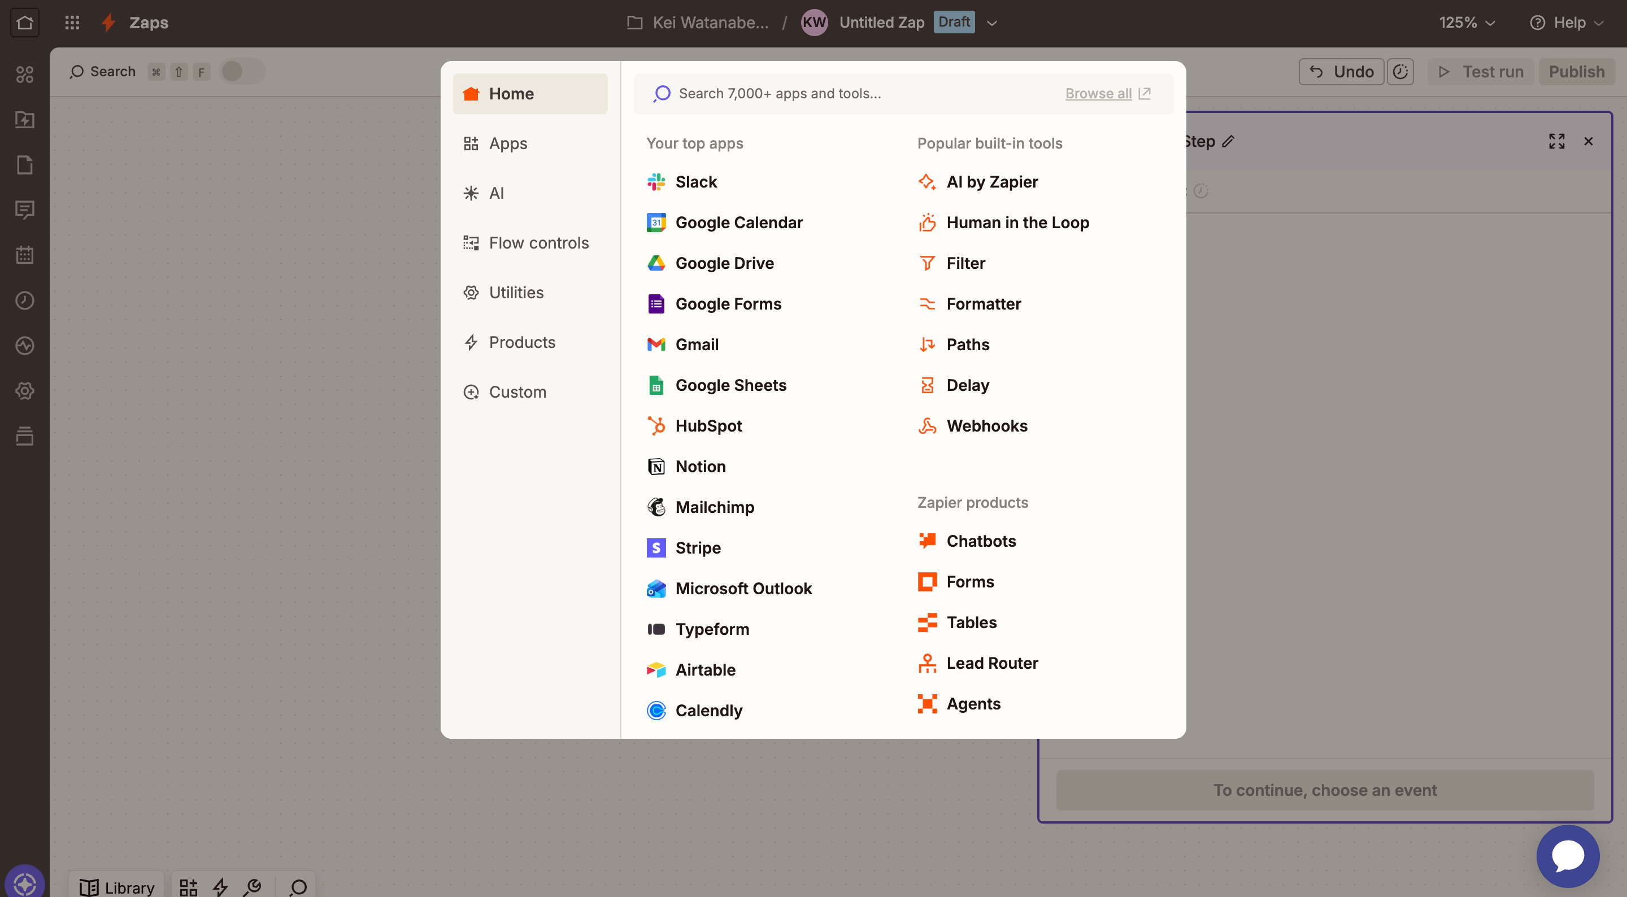The width and height of the screenshot is (1627, 897).
Task: Switch to the Flow controls category
Action: pyautogui.click(x=538, y=242)
